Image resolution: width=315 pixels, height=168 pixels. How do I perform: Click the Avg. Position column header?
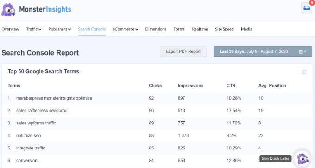(x=272, y=86)
